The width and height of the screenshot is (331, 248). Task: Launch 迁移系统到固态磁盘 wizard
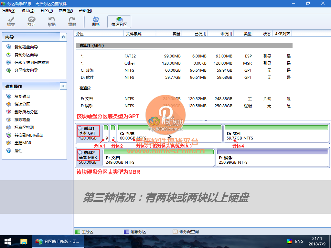[32, 63]
